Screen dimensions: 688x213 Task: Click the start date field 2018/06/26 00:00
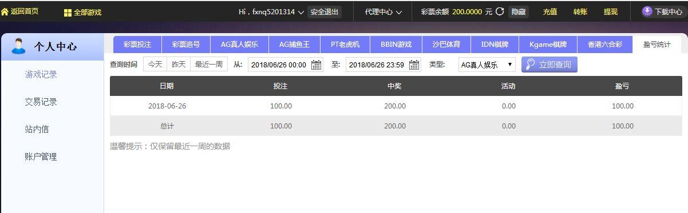(286, 65)
